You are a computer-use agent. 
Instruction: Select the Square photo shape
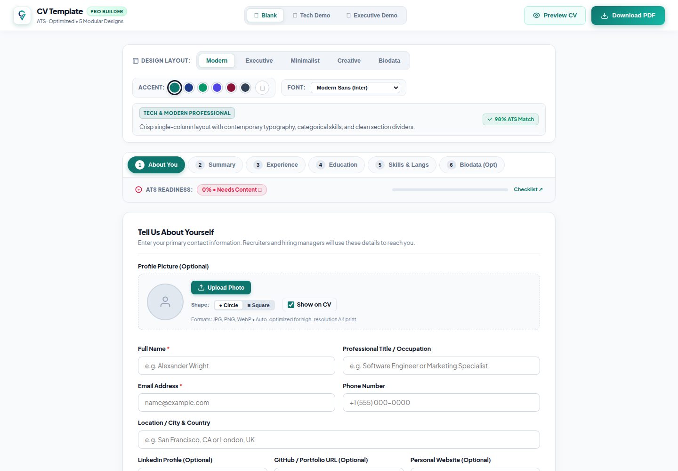[x=258, y=305]
